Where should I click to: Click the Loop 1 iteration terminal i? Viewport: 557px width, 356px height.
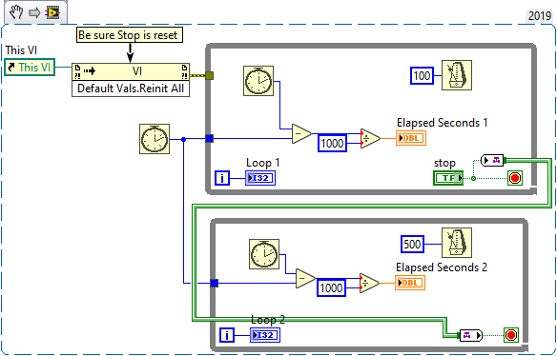click(x=222, y=178)
